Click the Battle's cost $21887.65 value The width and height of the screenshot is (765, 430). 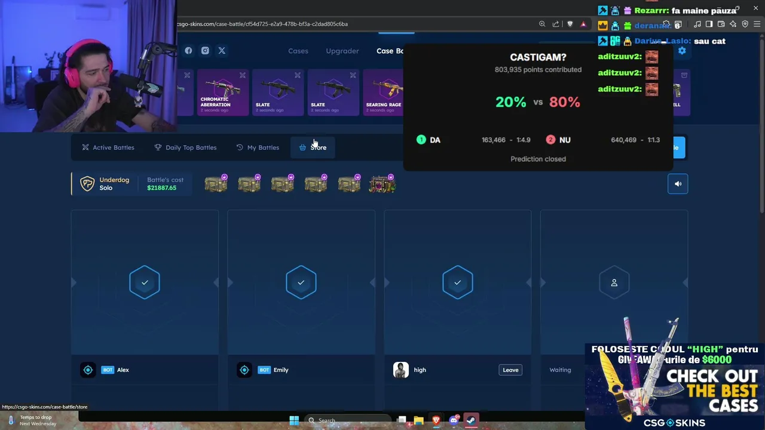[161, 188]
